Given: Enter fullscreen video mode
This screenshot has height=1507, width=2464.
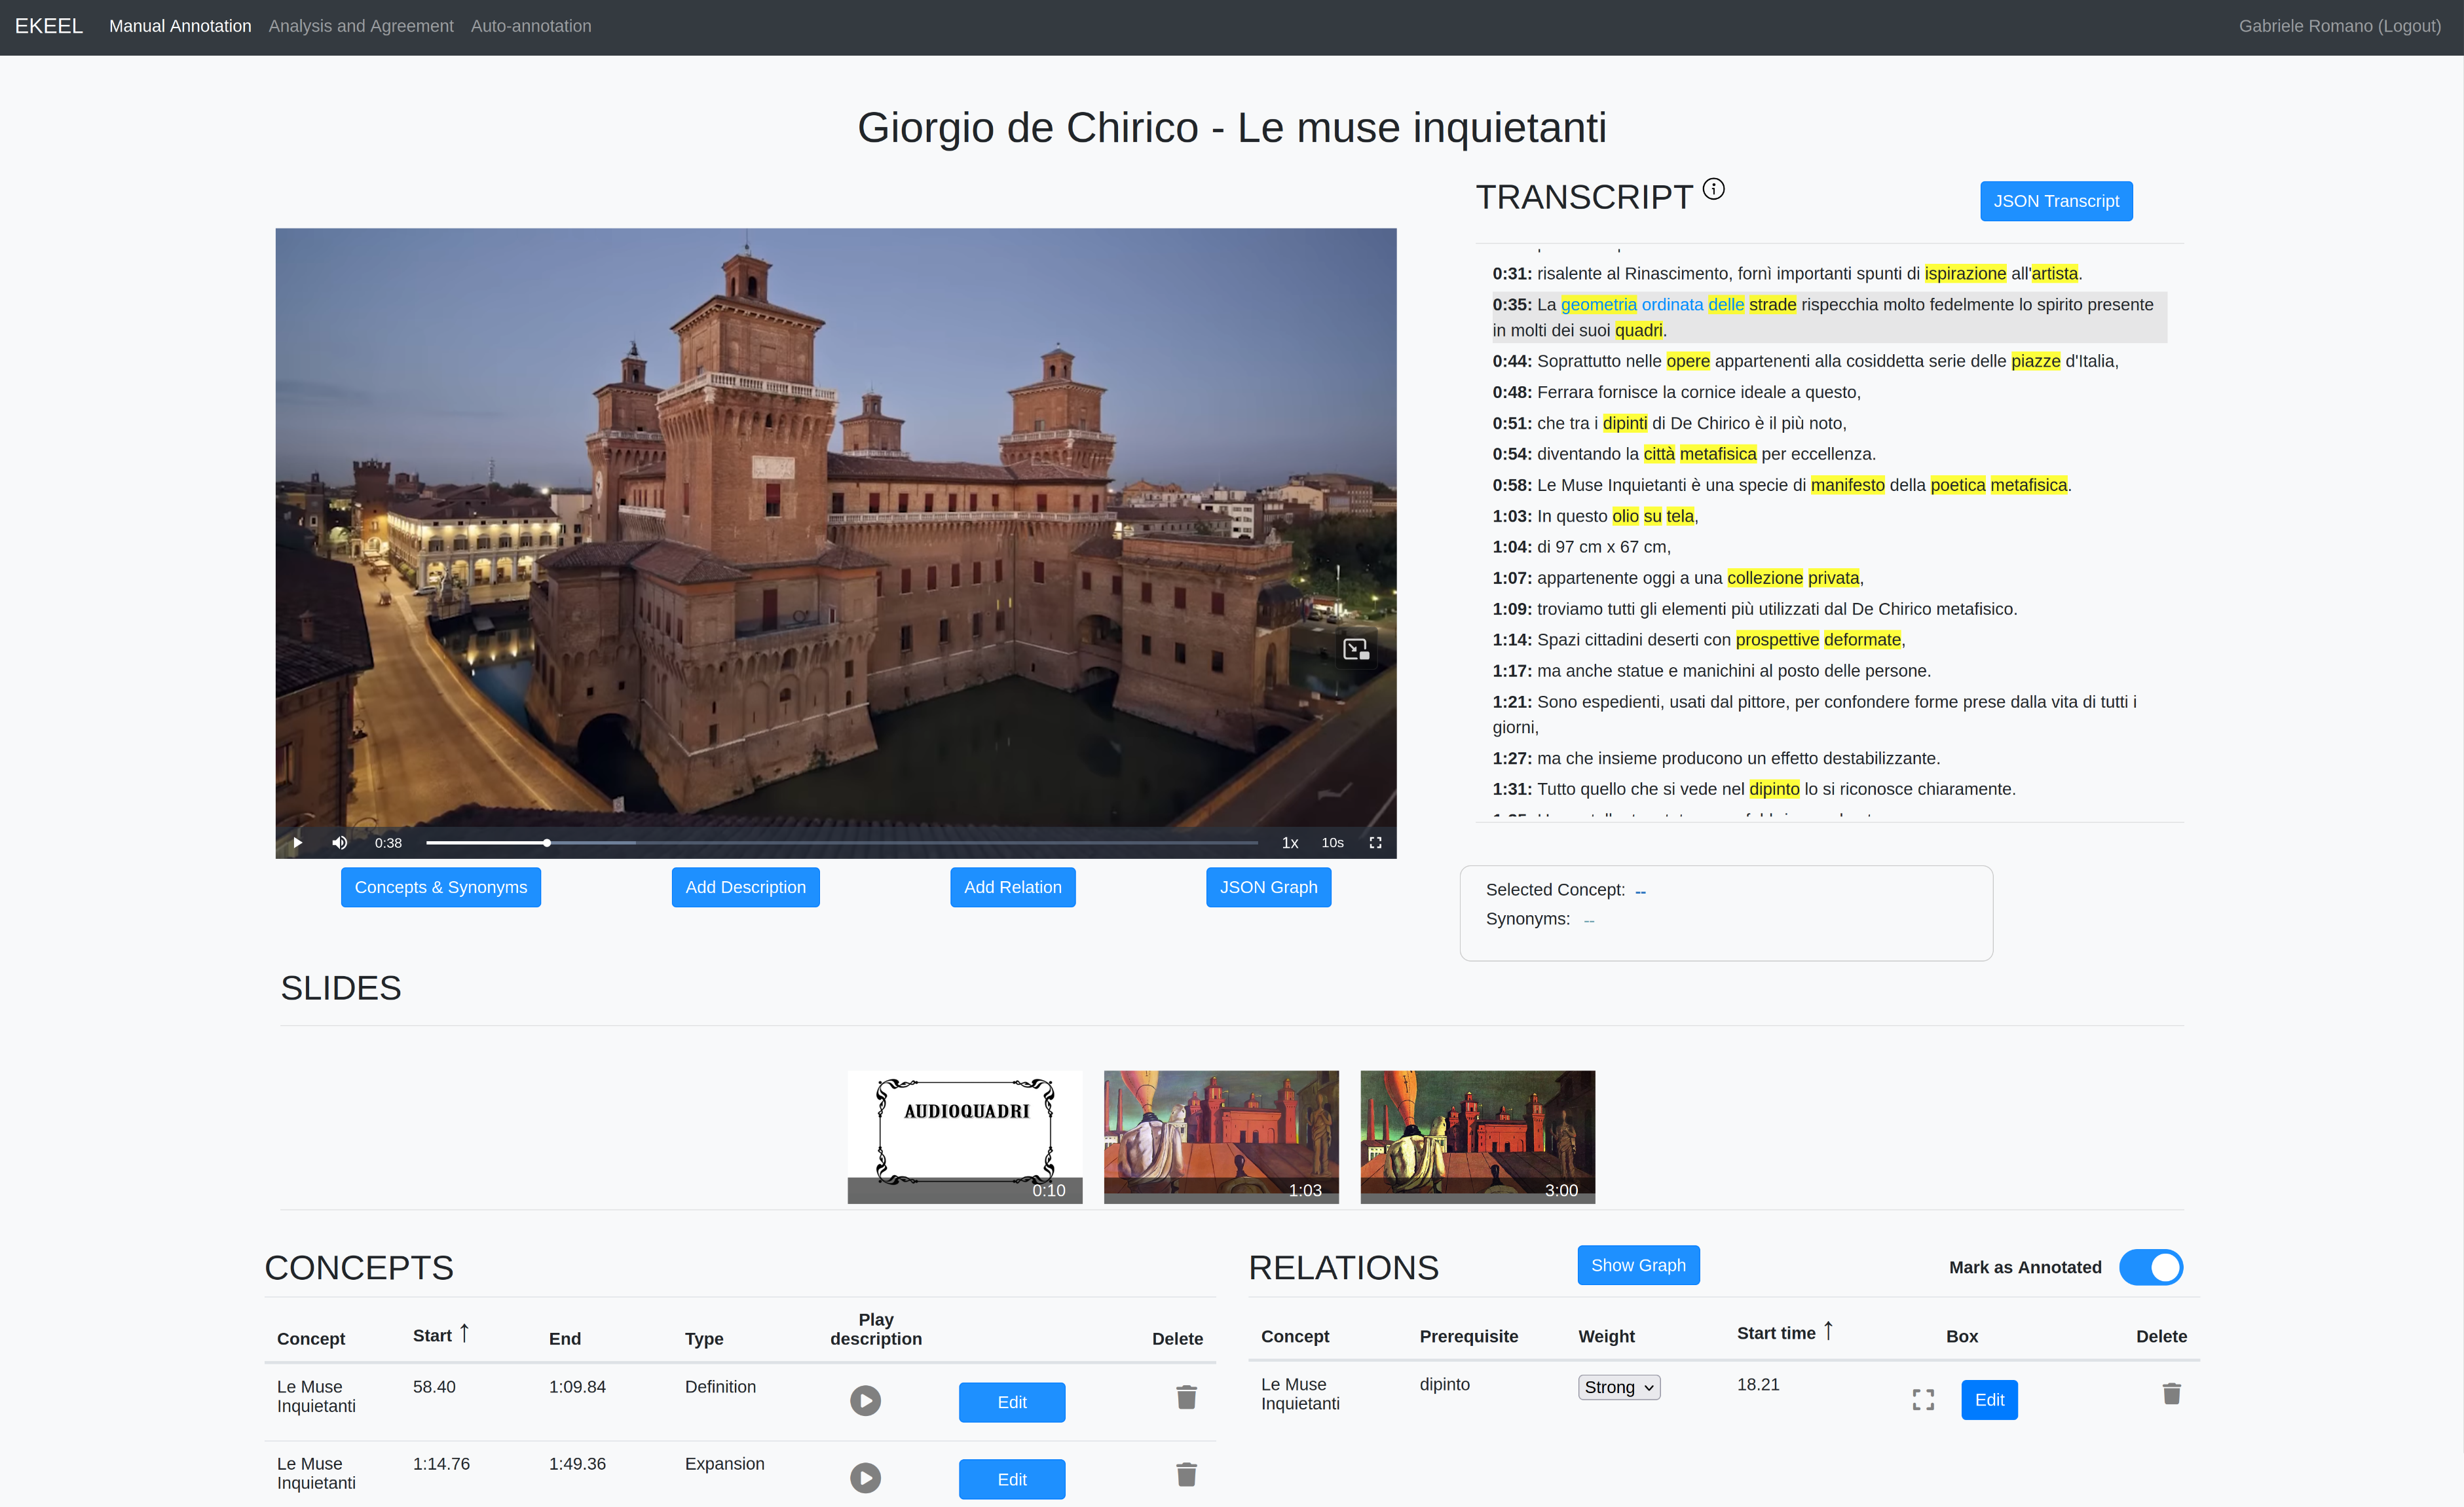Looking at the screenshot, I should pos(1375,843).
